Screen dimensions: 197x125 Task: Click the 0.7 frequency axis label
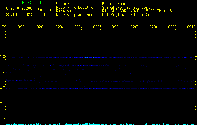[x=3, y=103]
